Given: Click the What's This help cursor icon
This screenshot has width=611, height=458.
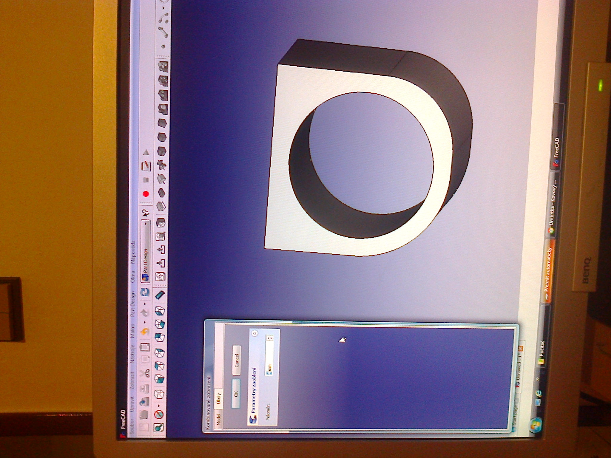Looking at the screenshot, I should coord(146,213).
